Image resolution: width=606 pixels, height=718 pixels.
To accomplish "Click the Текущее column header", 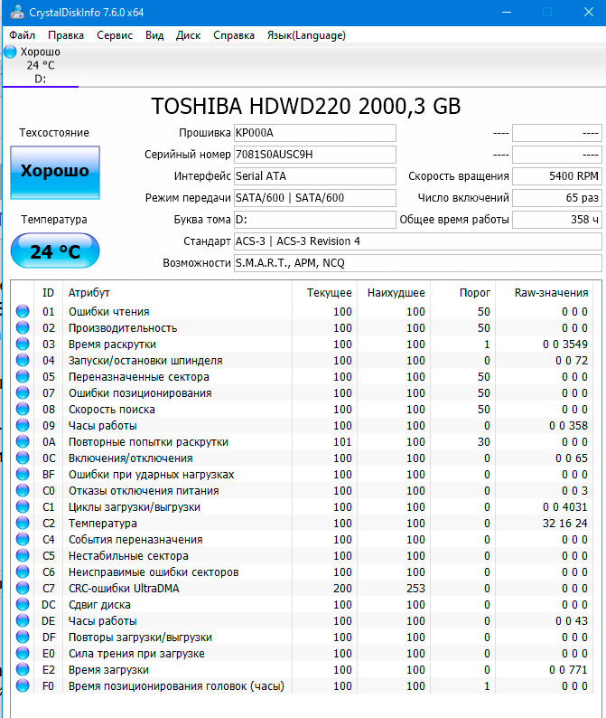I will pyautogui.click(x=324, y=293).
